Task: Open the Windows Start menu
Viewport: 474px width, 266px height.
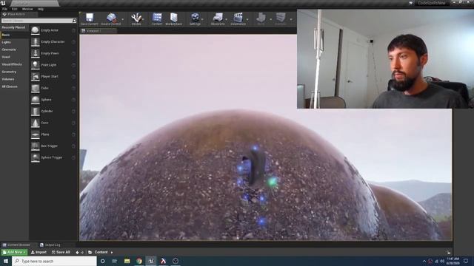Action: point(6,261)
